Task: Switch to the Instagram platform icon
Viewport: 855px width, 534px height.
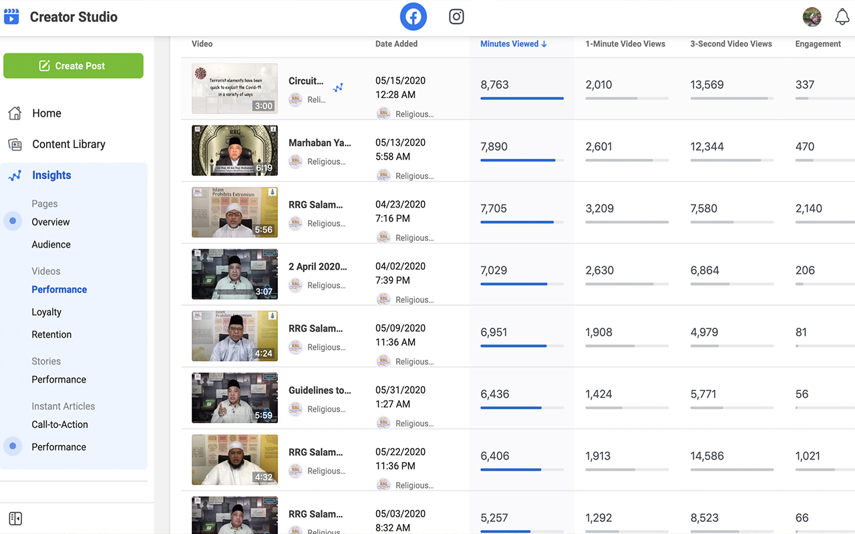Action: tap(456, 17)
